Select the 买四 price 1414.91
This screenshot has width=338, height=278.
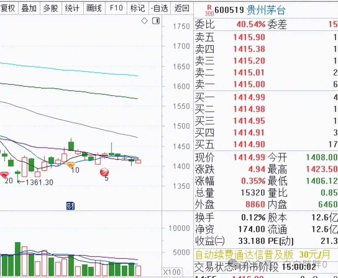click(x=249, y=133)
